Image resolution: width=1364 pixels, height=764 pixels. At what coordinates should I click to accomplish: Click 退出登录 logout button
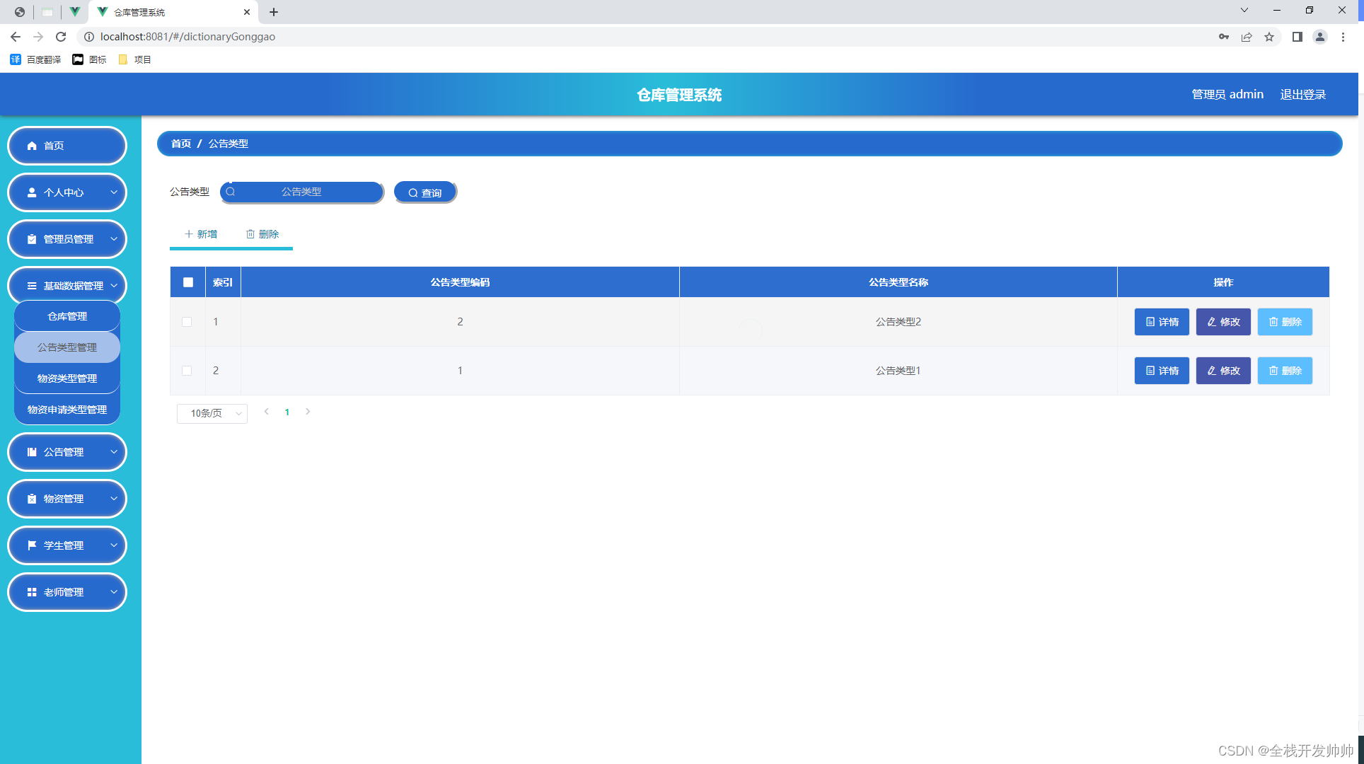click(x=1305, y=93)
